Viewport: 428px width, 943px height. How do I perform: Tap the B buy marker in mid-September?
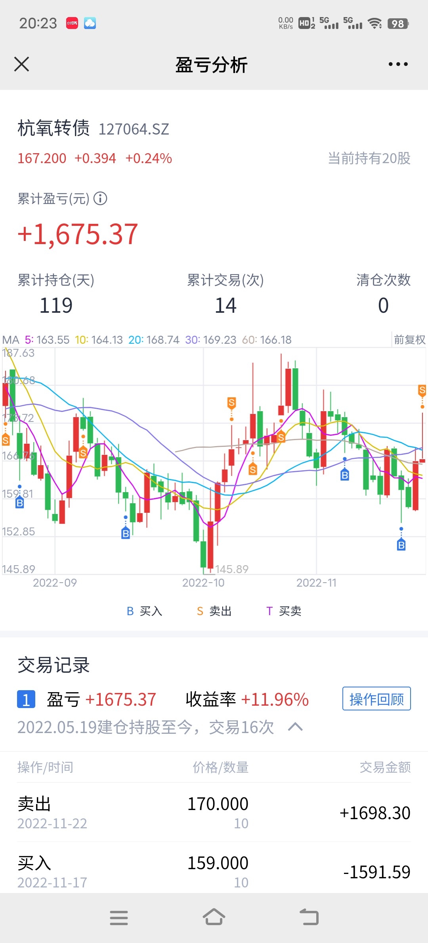pos(126,533)
